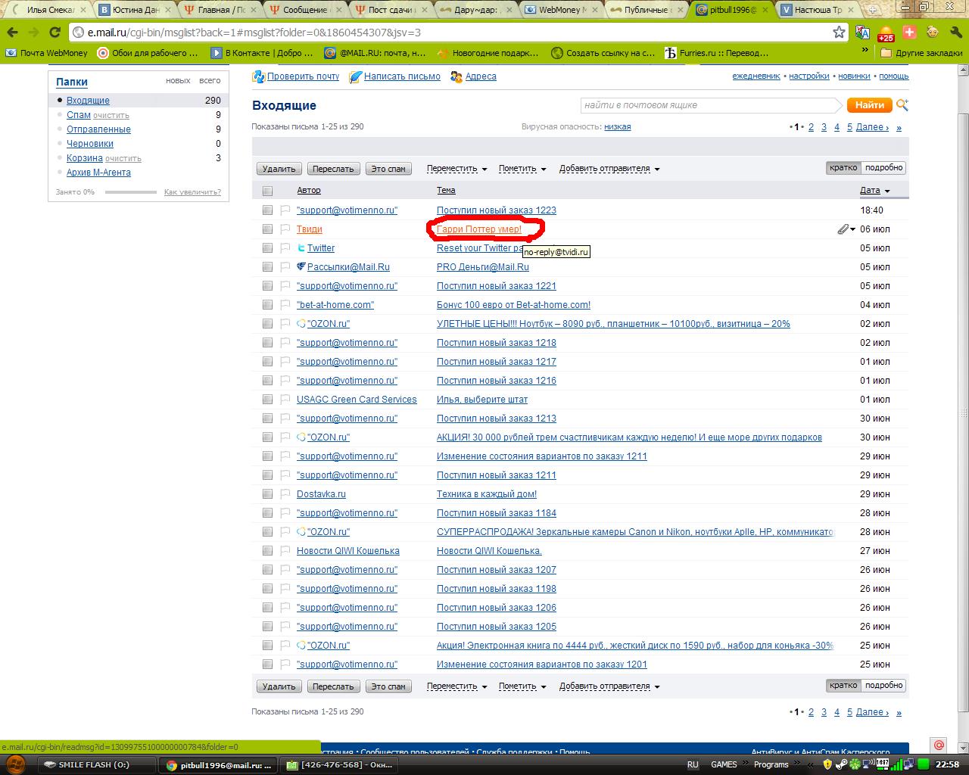Check the Твиди email checkbox
969x775 pixels.
[x=267, y=229]
